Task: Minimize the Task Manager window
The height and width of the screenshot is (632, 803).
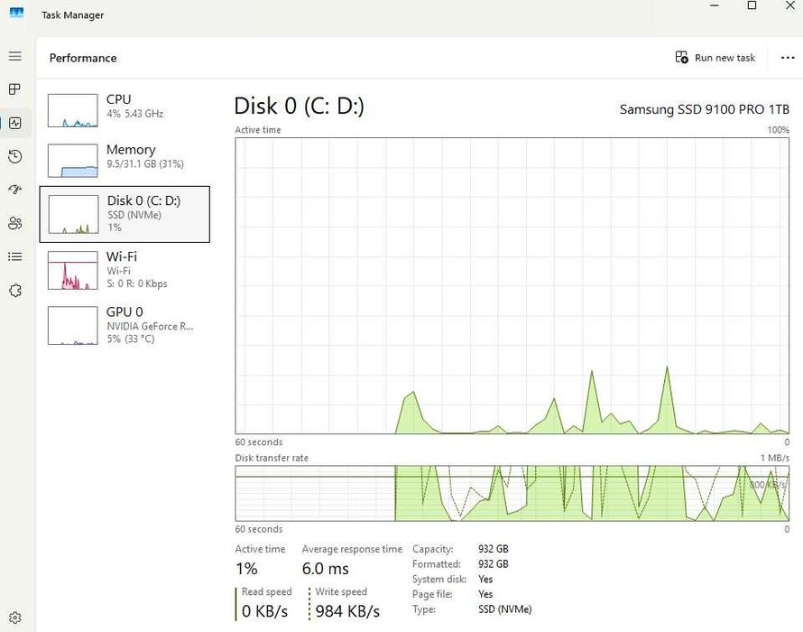Action: point(715,5)
